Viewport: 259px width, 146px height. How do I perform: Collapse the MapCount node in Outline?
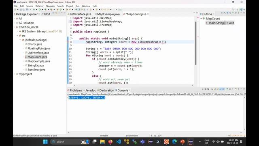[201, 19]
